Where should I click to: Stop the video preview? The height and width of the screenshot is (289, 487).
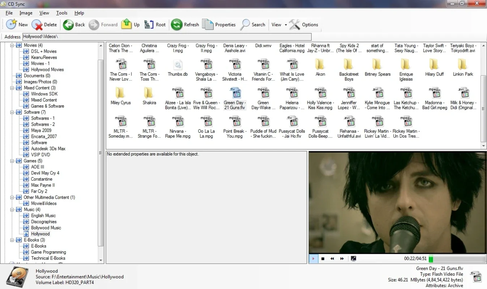point(323,259)
